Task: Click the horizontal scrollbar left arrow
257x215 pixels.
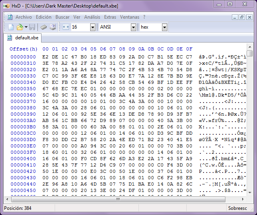Action: coord(7,199)
